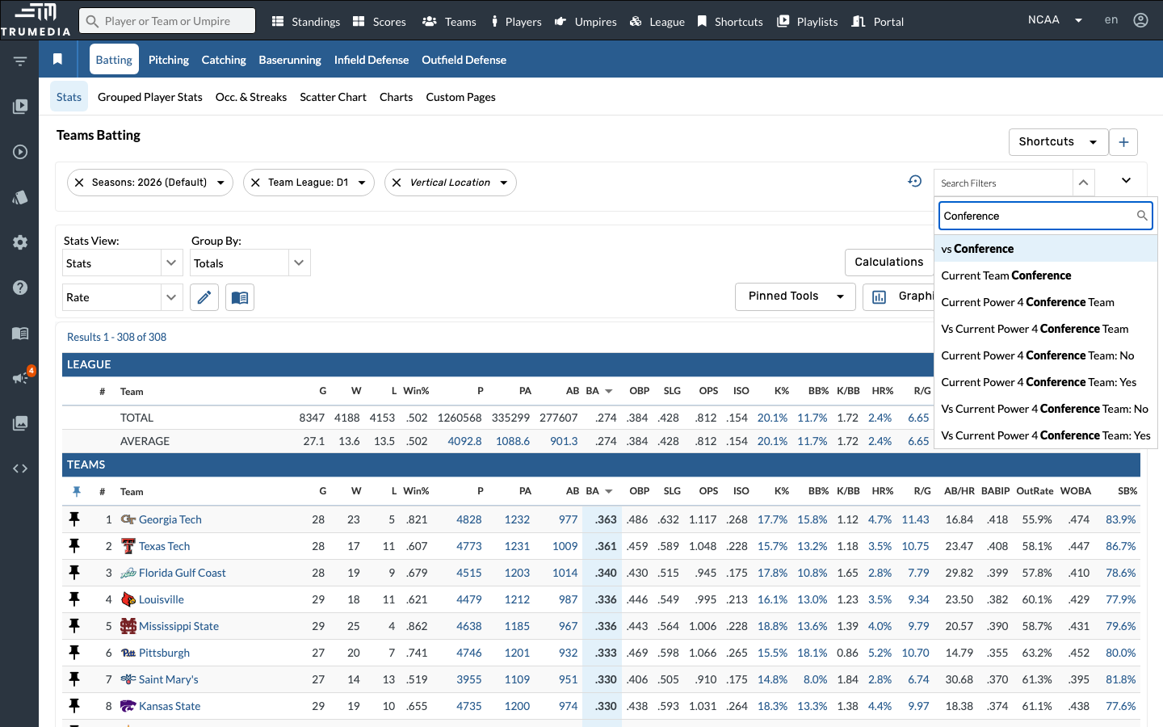Click the Player or Team search box

pos(167,21)
